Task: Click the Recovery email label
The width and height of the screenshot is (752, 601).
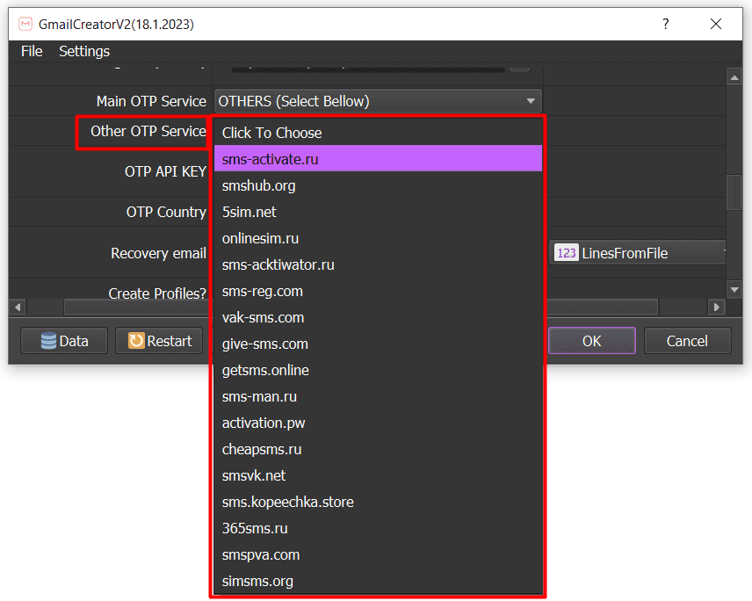Action: tap(158, 253)
